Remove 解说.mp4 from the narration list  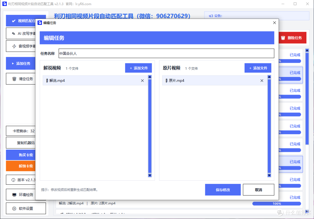click(x=142, y=80)
